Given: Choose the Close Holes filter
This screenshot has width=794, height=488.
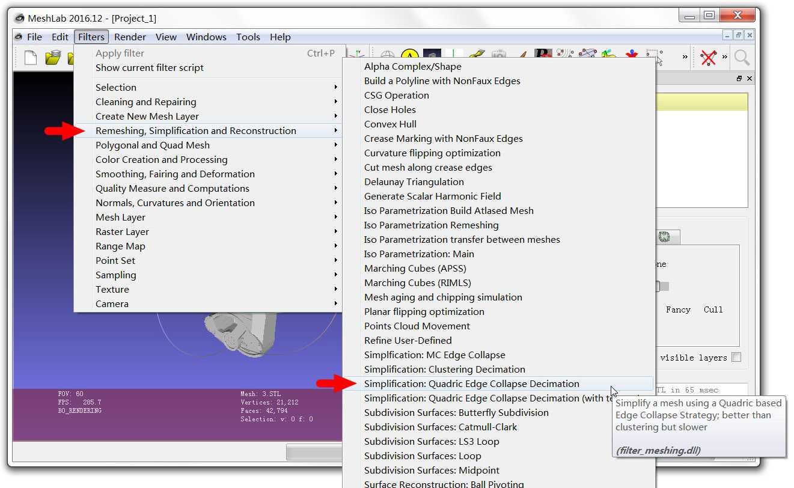Looking at the screenshot, I should point(498,109).
